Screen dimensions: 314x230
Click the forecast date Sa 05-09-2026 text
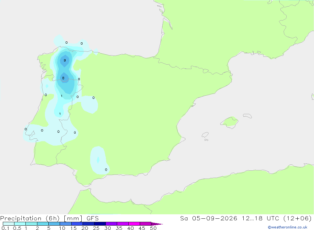(x=209, y=218)
